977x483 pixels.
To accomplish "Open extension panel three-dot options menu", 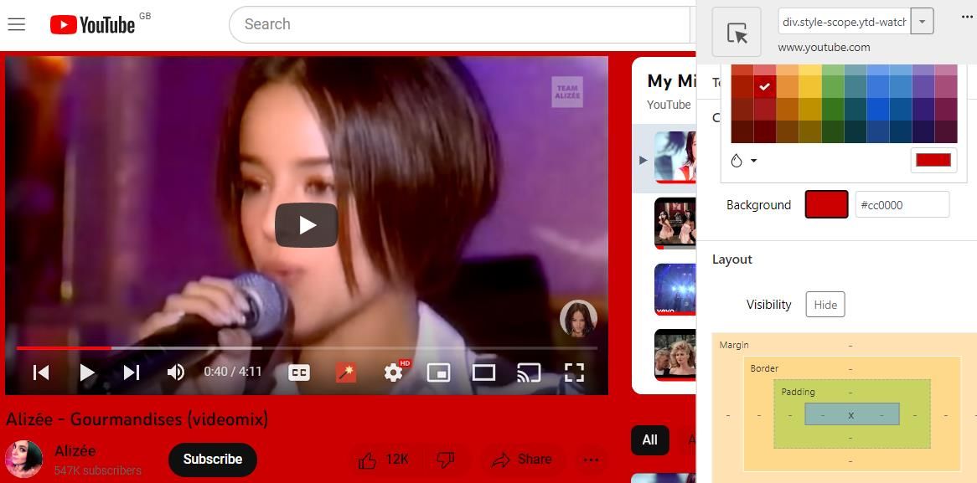I will (967, 17).
